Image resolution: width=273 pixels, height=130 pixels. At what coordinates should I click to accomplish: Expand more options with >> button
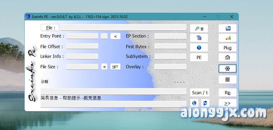(228, 103)
